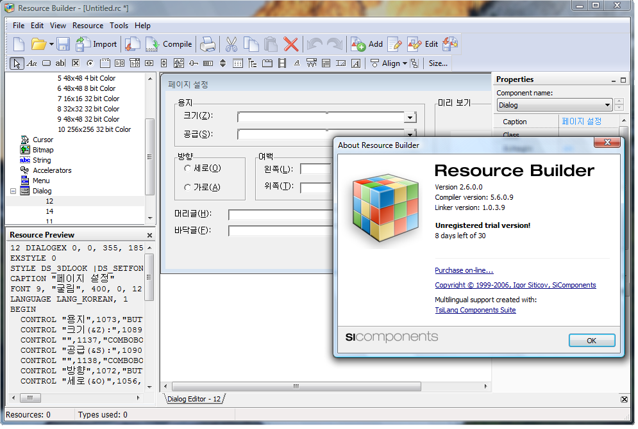
Task: Delete with the red X icon
Action: coord(291,44)
